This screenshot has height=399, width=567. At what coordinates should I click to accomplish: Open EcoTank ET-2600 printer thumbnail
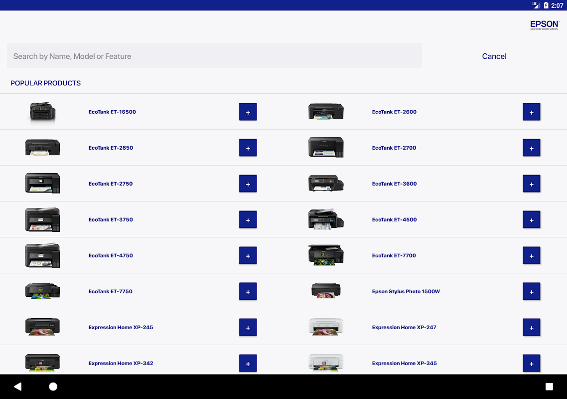[326, 112]
